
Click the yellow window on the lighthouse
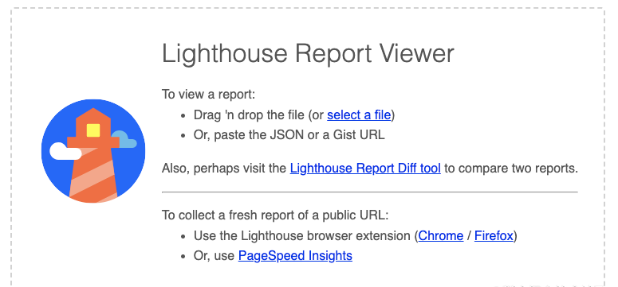point(93,130)
